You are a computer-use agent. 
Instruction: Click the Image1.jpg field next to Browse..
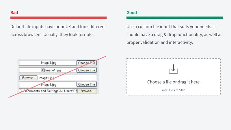tap(67, 78)
